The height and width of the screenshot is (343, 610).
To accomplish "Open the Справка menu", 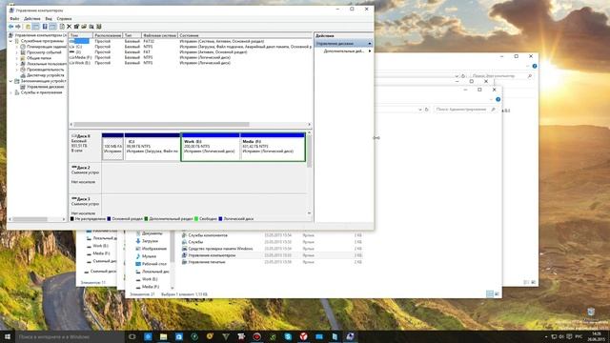I will coord(64,18).
